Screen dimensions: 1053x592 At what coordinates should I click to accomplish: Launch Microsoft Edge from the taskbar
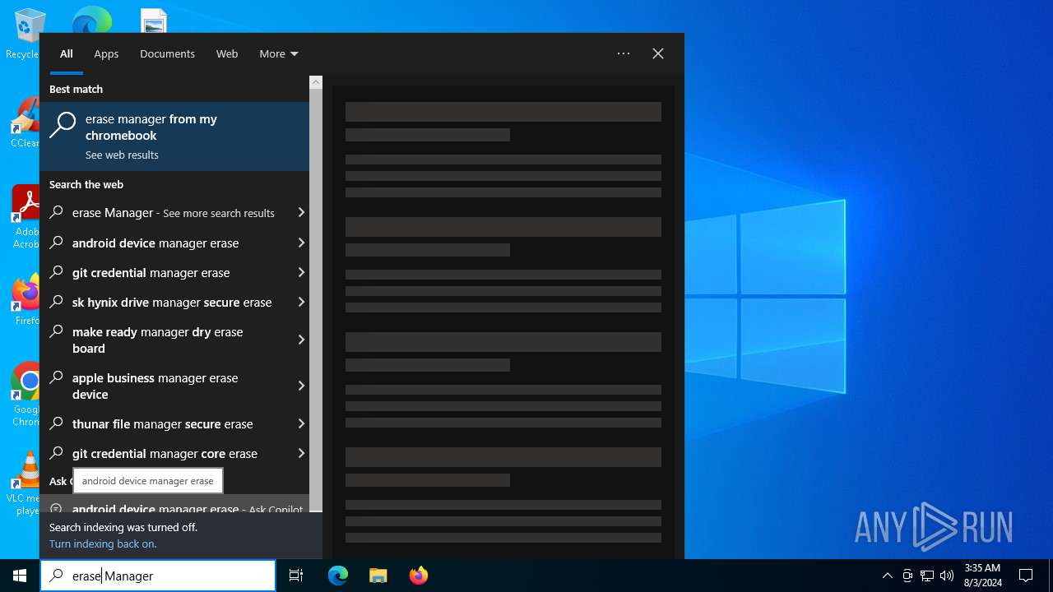[x=338, y=576]
